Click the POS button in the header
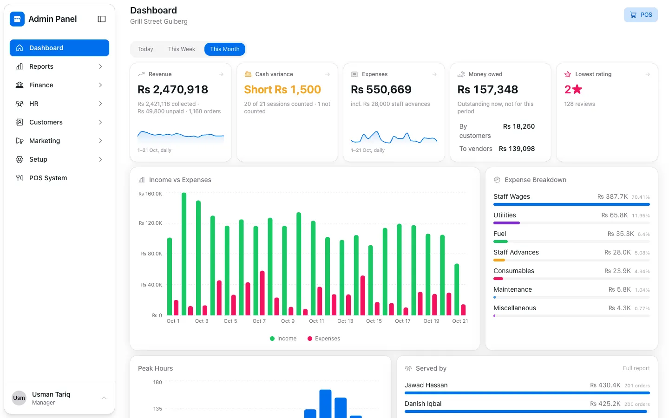 point(641,15)
